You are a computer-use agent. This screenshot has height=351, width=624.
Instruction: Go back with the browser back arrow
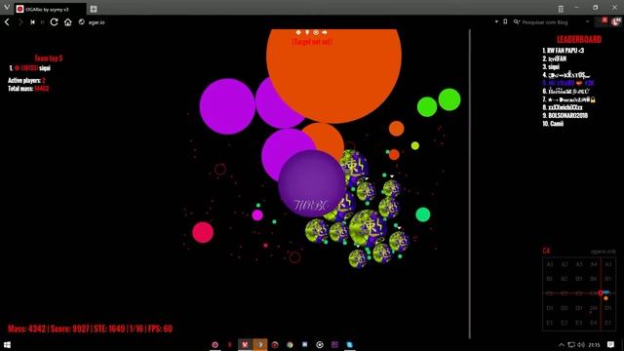[7, 22]
